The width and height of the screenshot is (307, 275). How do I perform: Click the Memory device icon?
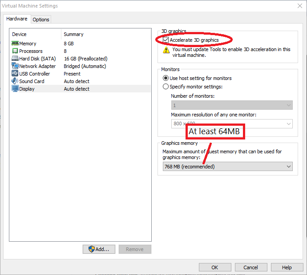(15, 44)
